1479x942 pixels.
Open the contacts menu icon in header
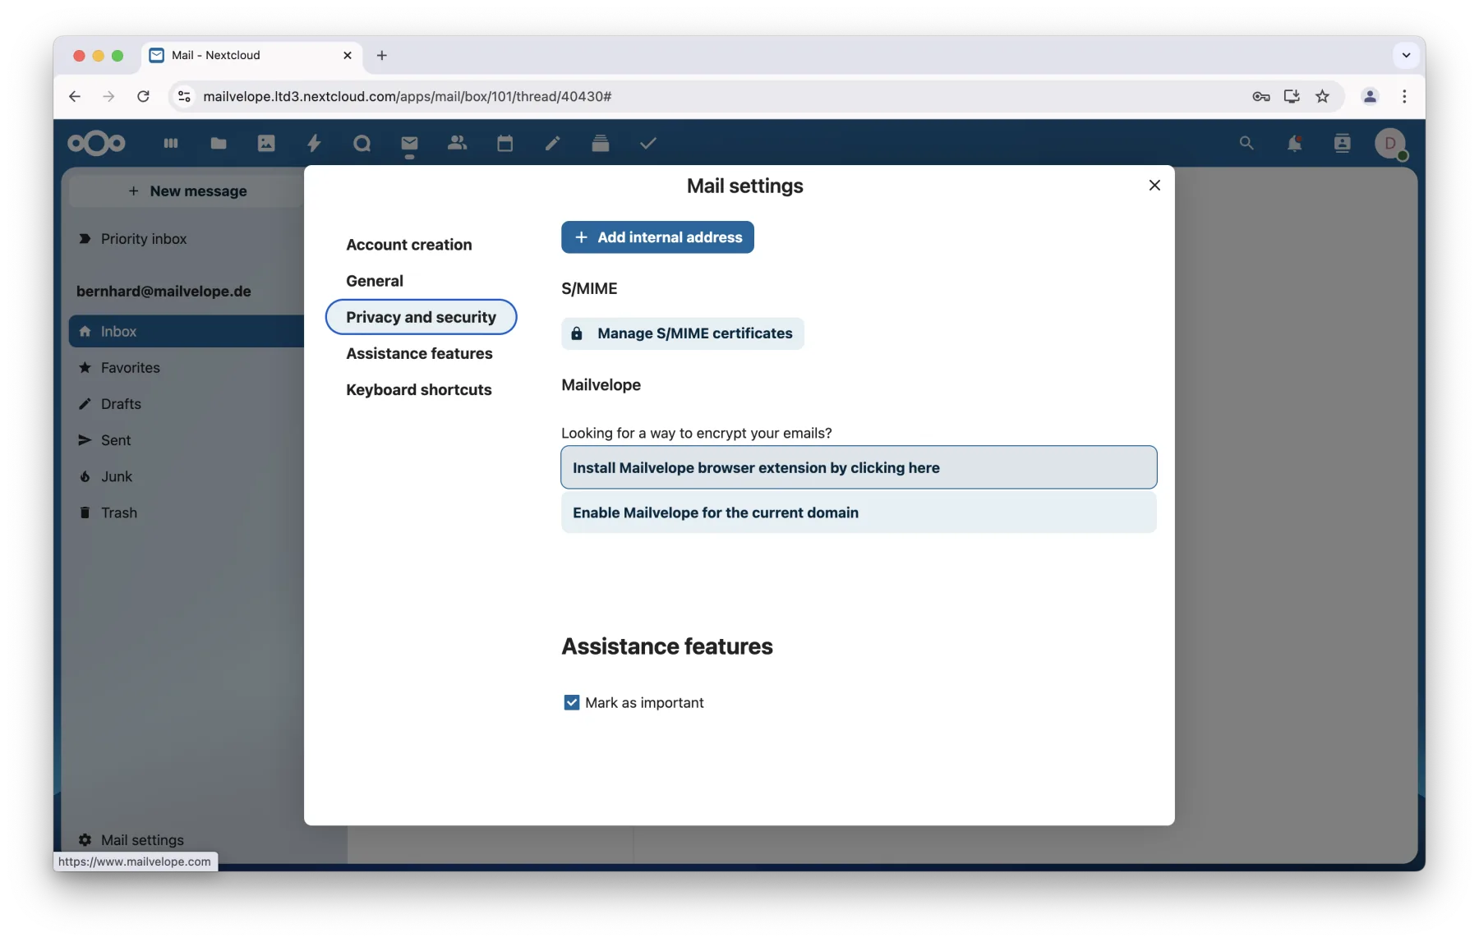[1342, 144]
